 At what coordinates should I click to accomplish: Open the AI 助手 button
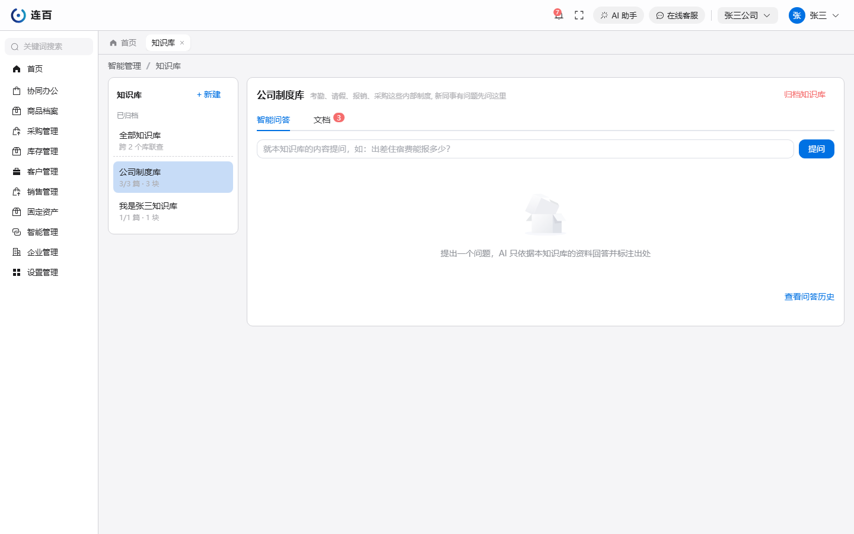[x=619, y=15]
